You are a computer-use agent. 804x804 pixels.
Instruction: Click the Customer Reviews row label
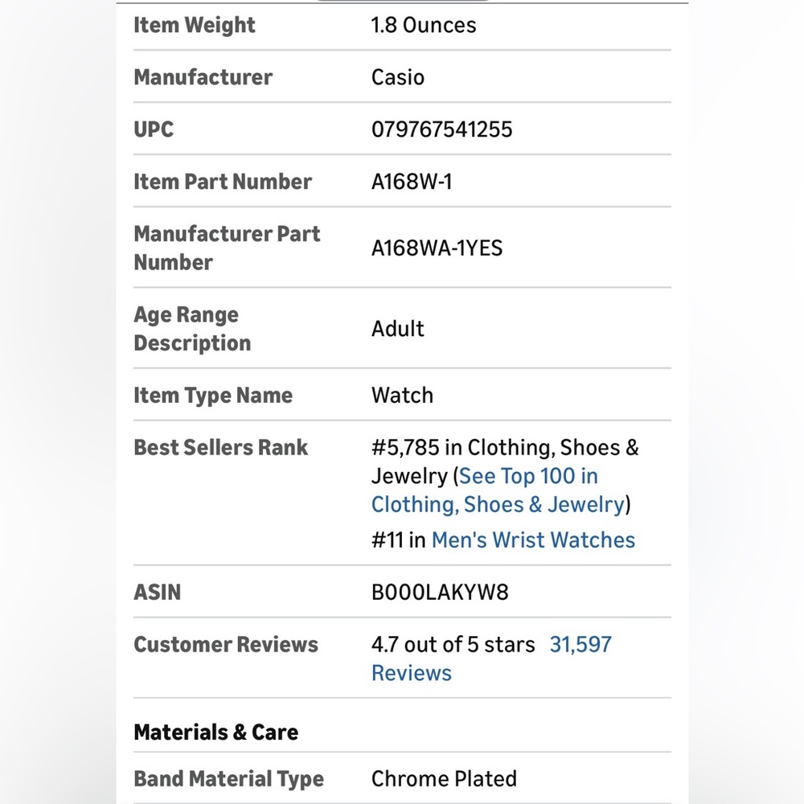click(226, 645)
